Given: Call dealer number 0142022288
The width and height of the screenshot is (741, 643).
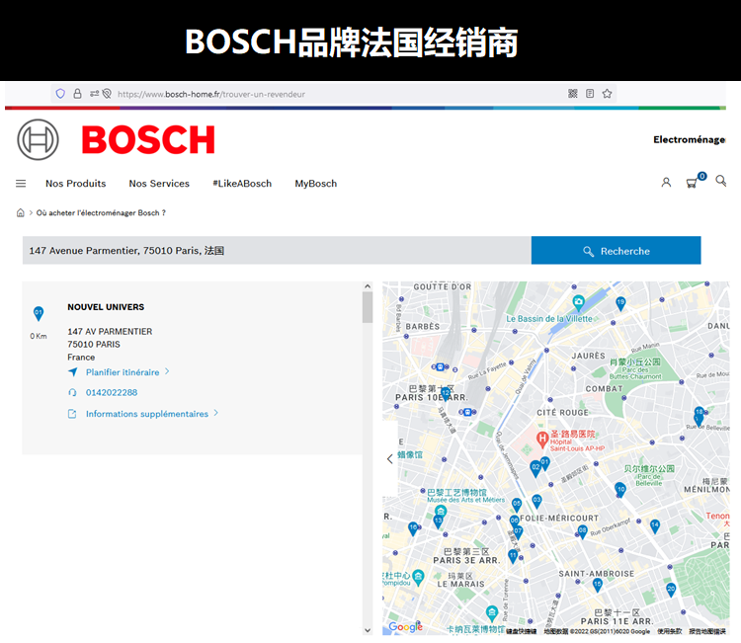Looking at the screenshot, I should click(x=112, y=392).
